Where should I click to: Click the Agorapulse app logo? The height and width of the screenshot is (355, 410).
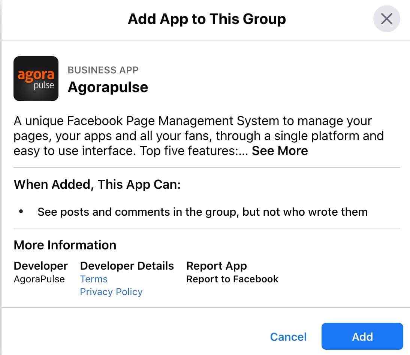tap(36, 79)
